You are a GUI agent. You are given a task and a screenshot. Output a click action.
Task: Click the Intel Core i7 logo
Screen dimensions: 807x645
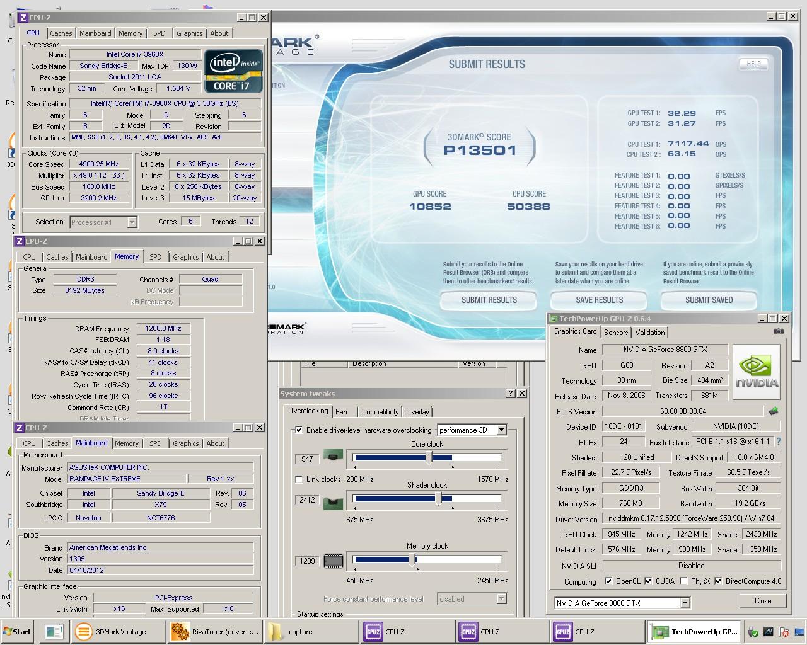(x=233, y=71)
